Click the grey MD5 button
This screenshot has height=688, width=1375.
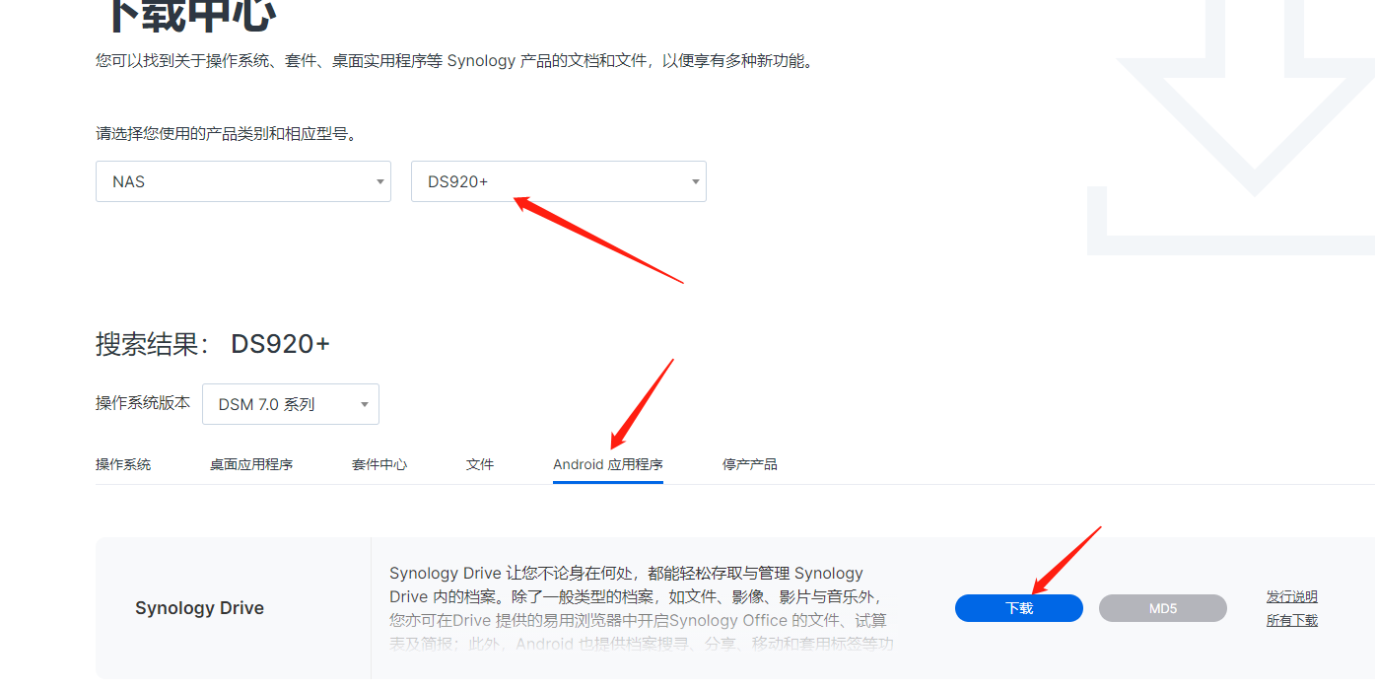point(1163,608)
